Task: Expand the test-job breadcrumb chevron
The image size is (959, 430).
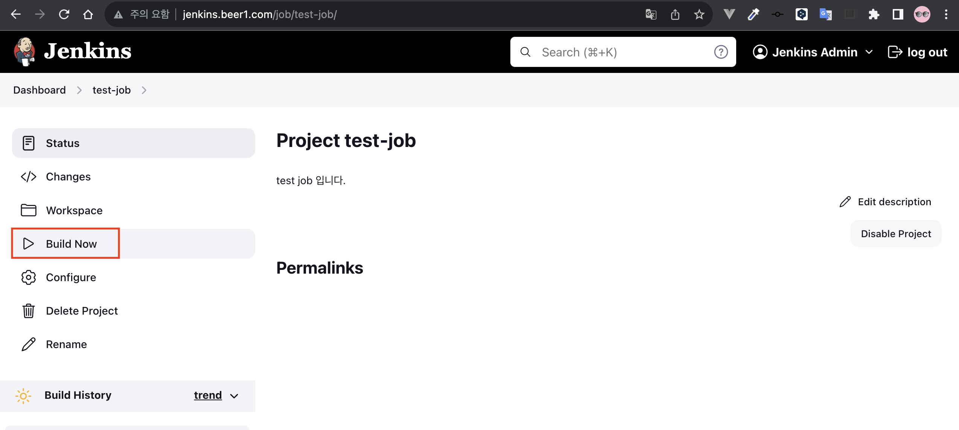Action: coord(144,90)
